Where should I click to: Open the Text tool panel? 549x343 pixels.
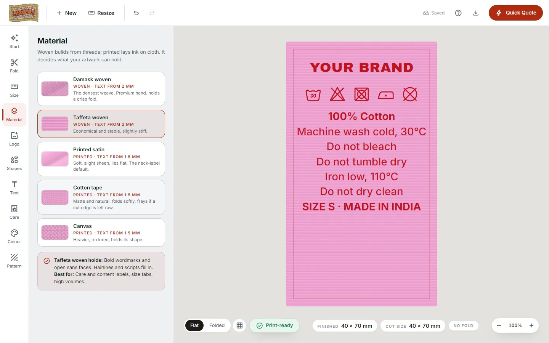point(14,188)
